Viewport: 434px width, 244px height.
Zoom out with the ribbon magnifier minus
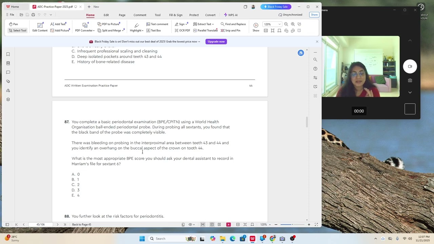(286, 24)
